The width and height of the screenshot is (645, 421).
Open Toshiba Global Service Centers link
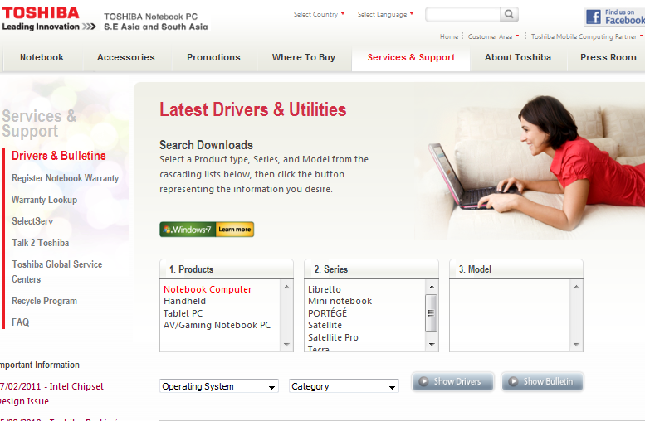point(56,272)
